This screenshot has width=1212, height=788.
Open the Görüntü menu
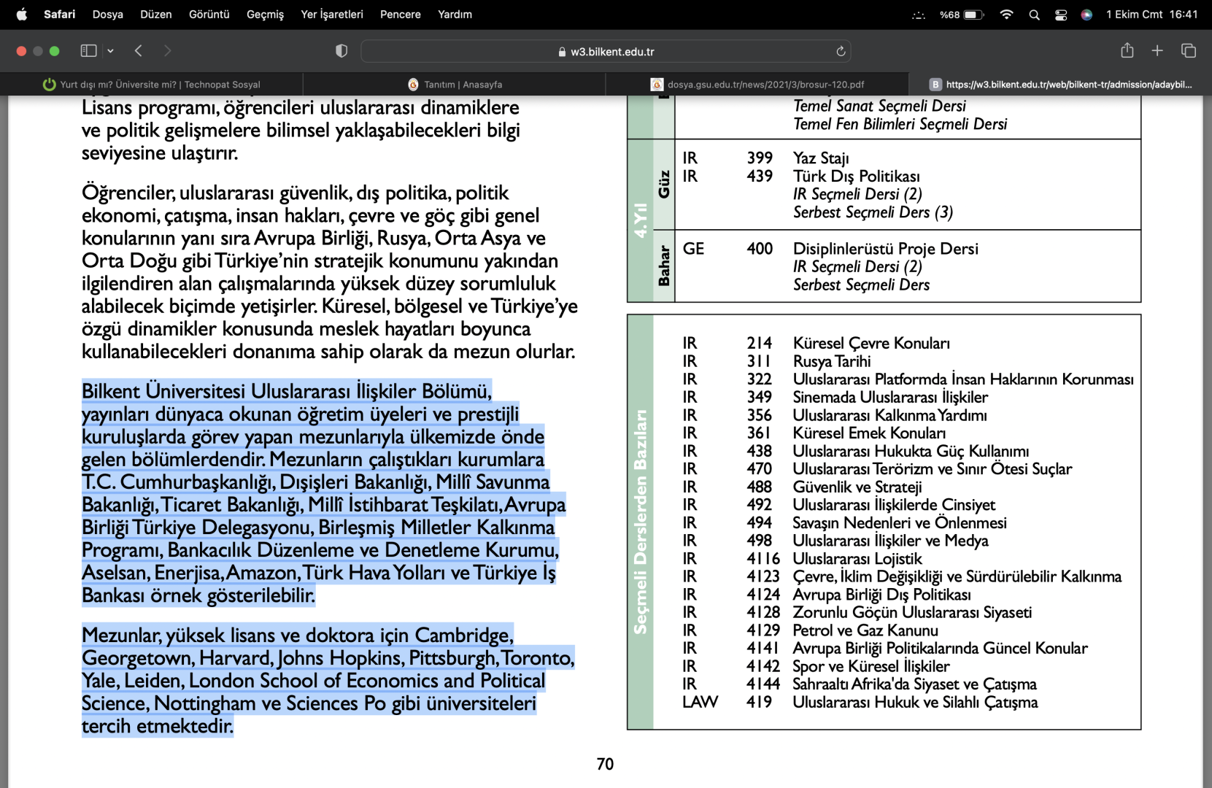(209, 15)
